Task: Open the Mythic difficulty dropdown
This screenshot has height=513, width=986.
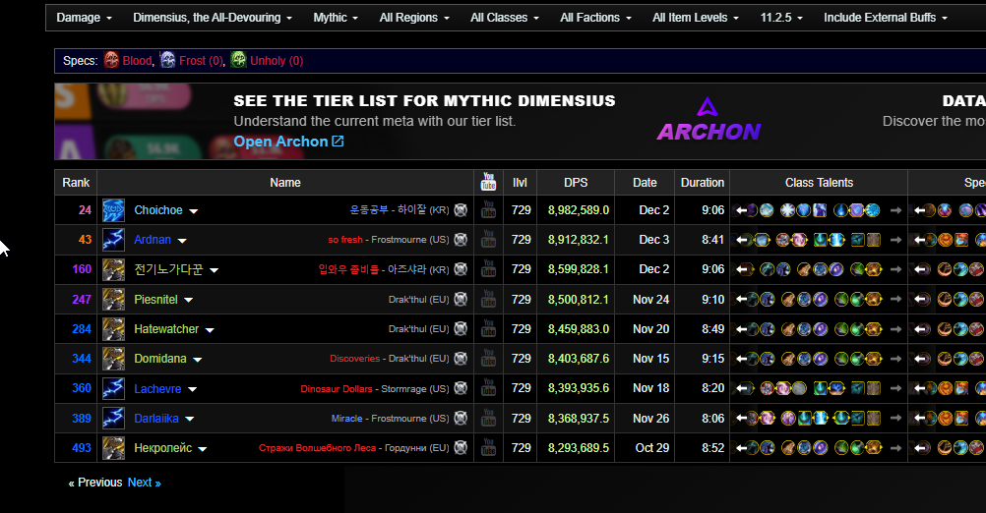Action: pos(336,18)
